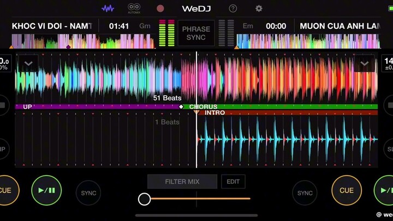Tap the Automix icon
Viewport: 393px width, 221px height.
click(134, 8)
